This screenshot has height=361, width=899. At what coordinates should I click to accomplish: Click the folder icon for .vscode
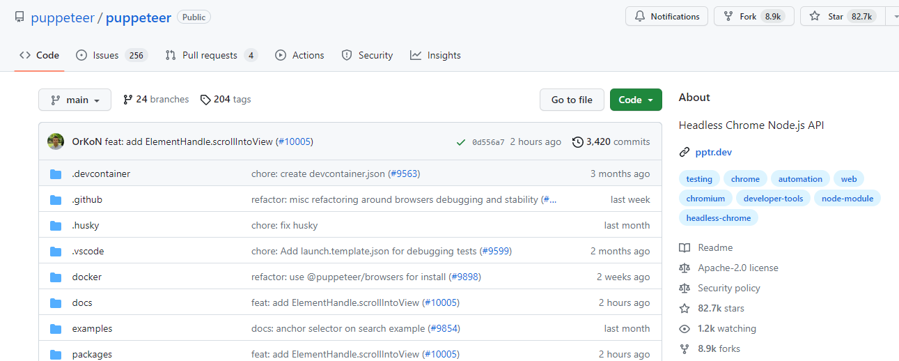point(56,252)
